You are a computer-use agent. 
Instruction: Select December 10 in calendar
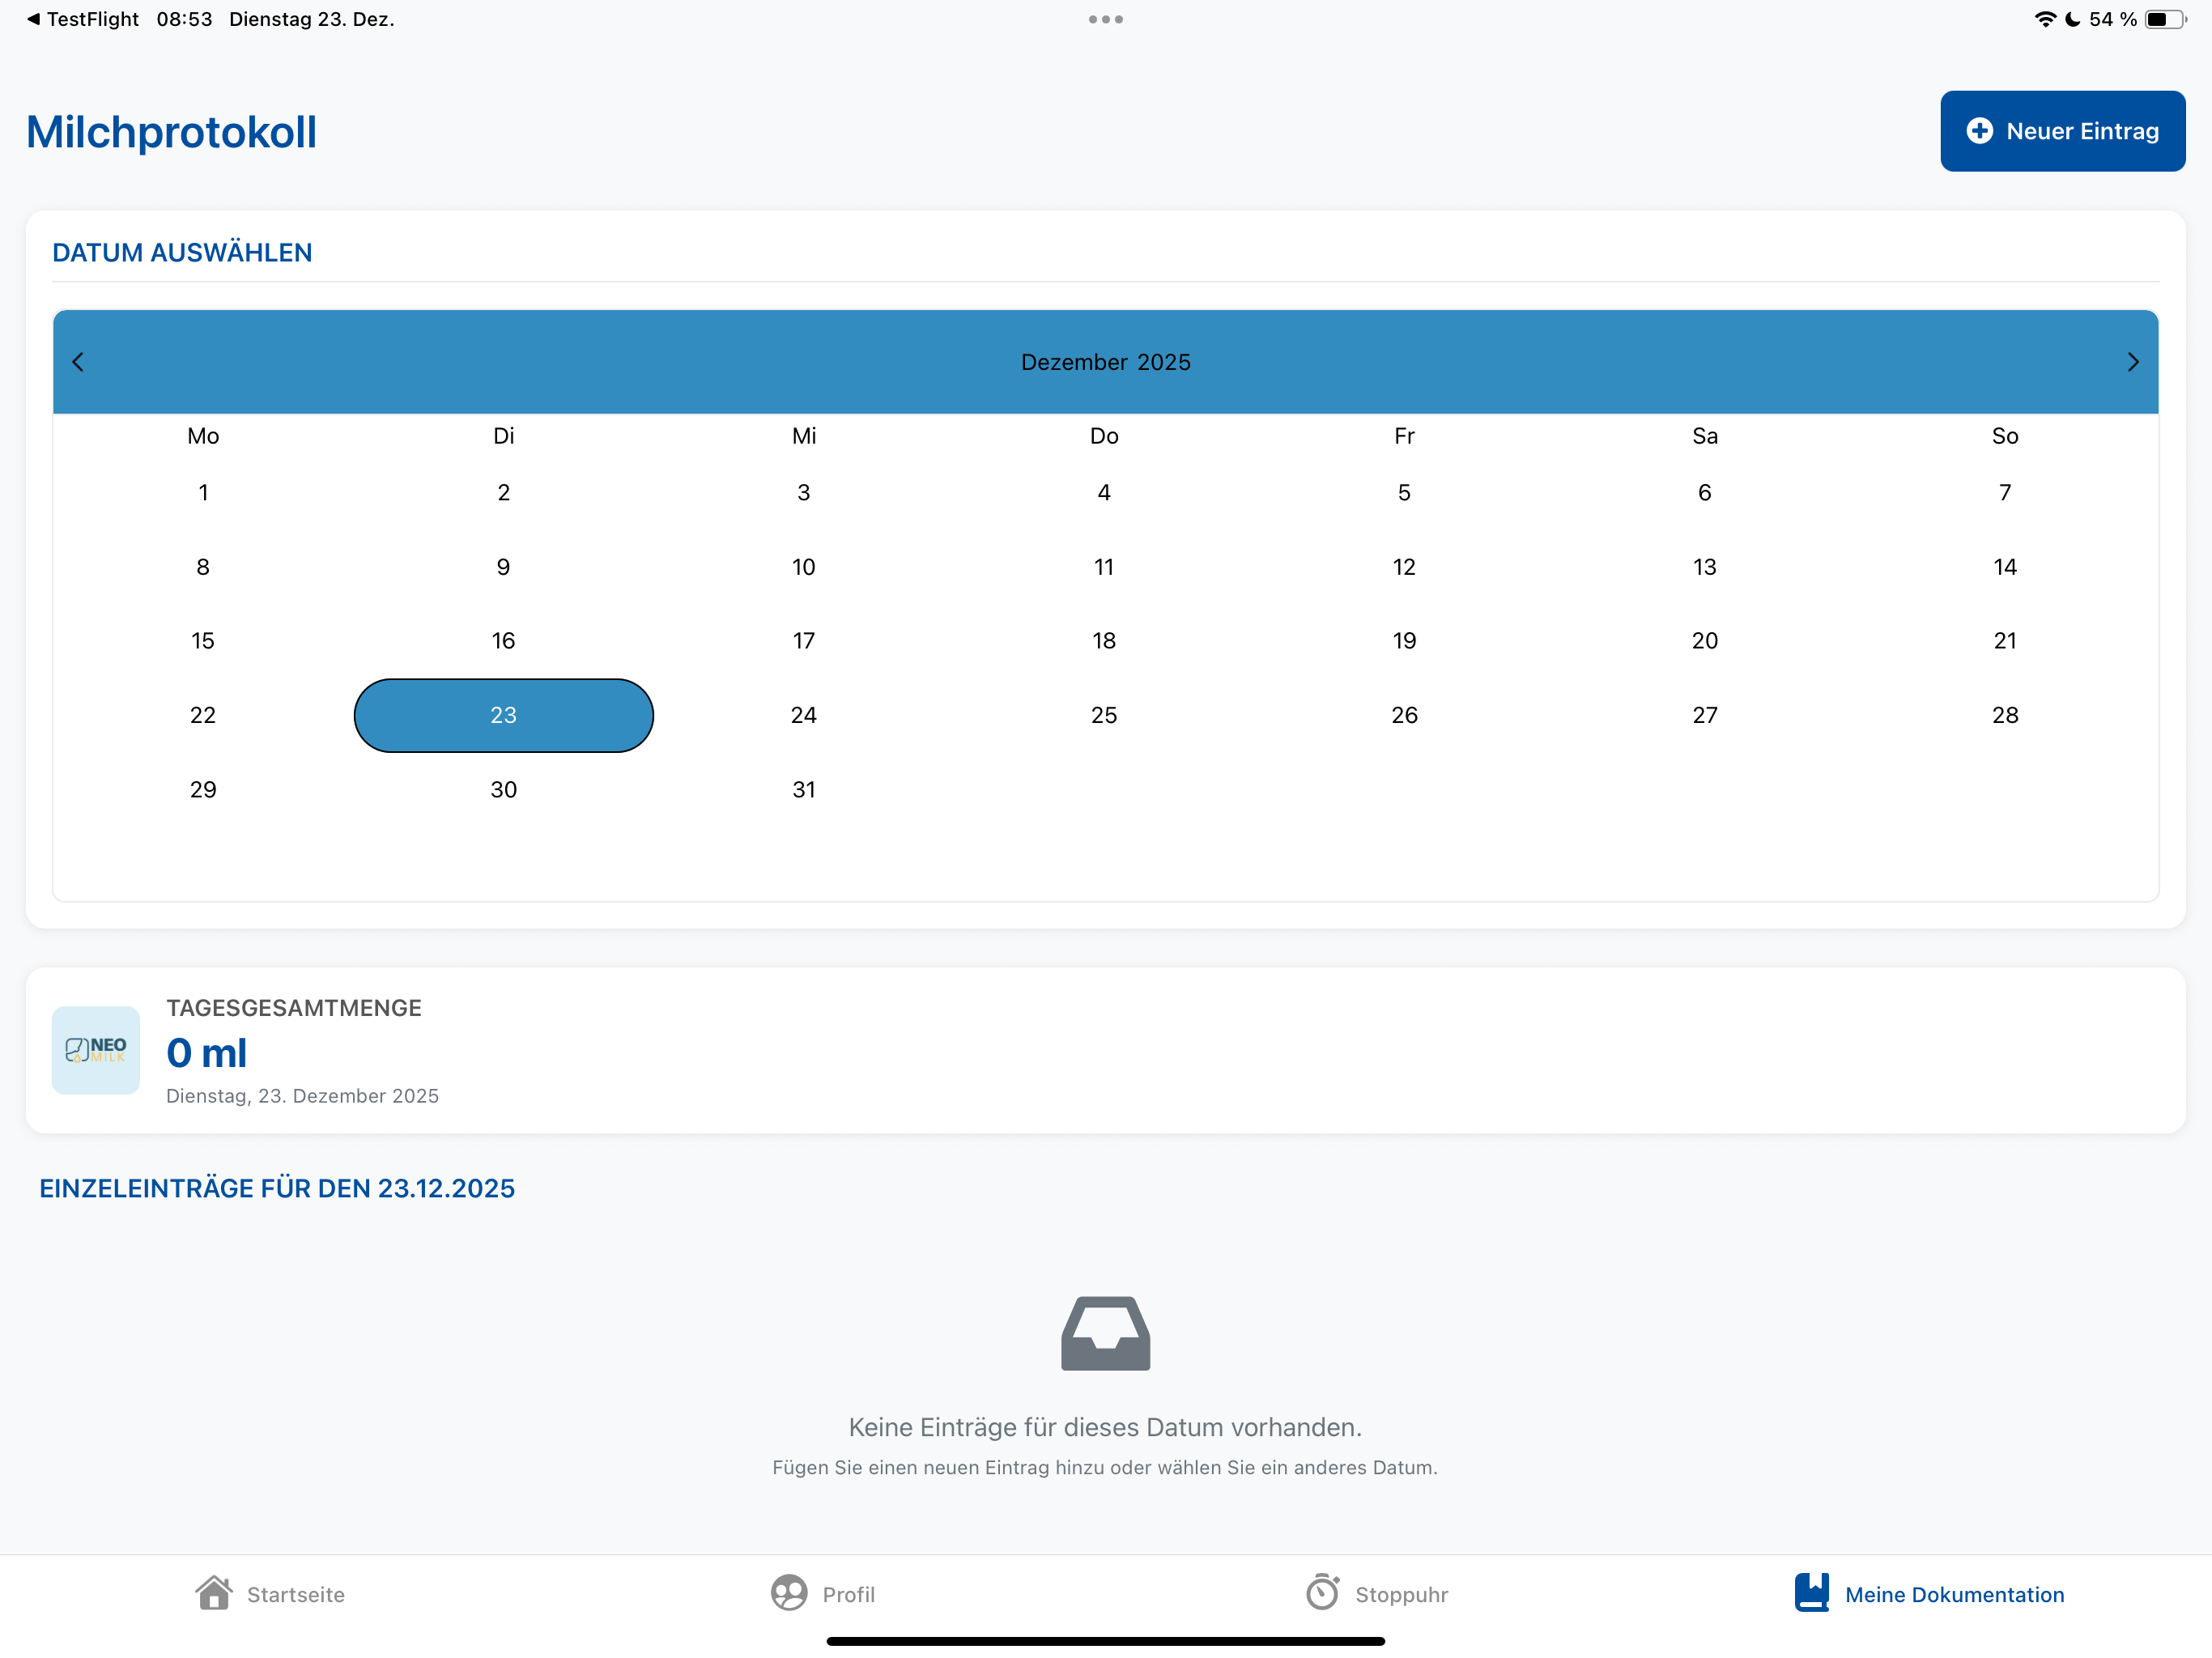(804, 567)
